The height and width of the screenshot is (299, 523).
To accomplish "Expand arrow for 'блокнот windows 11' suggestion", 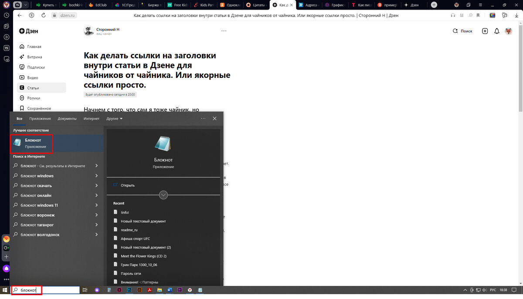I will click(96, 205).
